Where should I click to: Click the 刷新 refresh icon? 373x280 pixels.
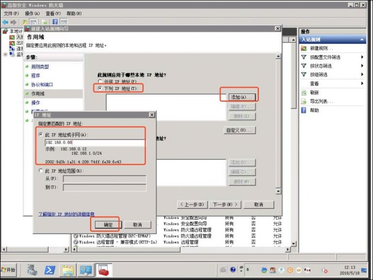tap(304, 93)
